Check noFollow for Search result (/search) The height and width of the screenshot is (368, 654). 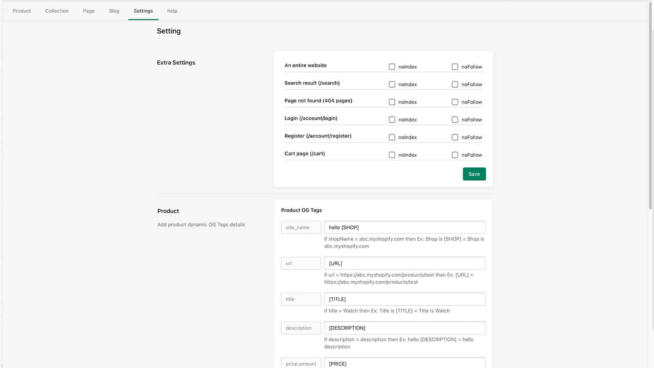pyautogui.click(x=455, y=84)
